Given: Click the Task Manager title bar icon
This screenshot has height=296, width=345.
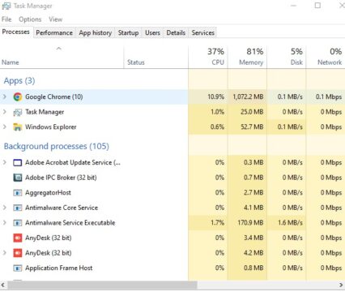Looking at the screenshot, I should click(x=6, y=6).
